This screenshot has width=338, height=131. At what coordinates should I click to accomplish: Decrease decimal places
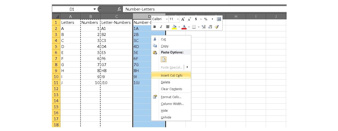210,27
